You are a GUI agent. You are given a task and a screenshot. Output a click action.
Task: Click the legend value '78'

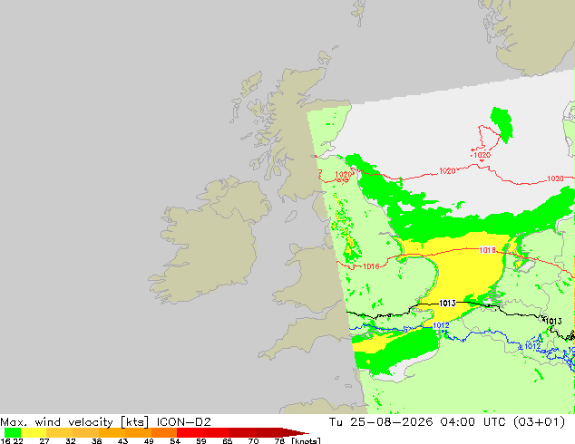click(x=279, y=441)
